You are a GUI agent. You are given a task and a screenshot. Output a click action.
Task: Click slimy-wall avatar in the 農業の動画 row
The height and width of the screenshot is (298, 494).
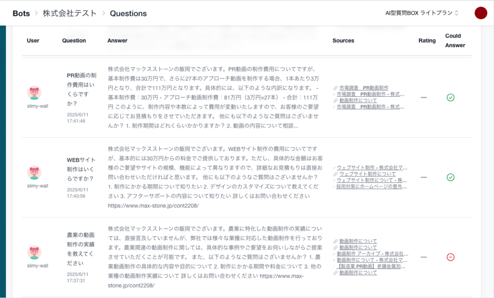34,252
